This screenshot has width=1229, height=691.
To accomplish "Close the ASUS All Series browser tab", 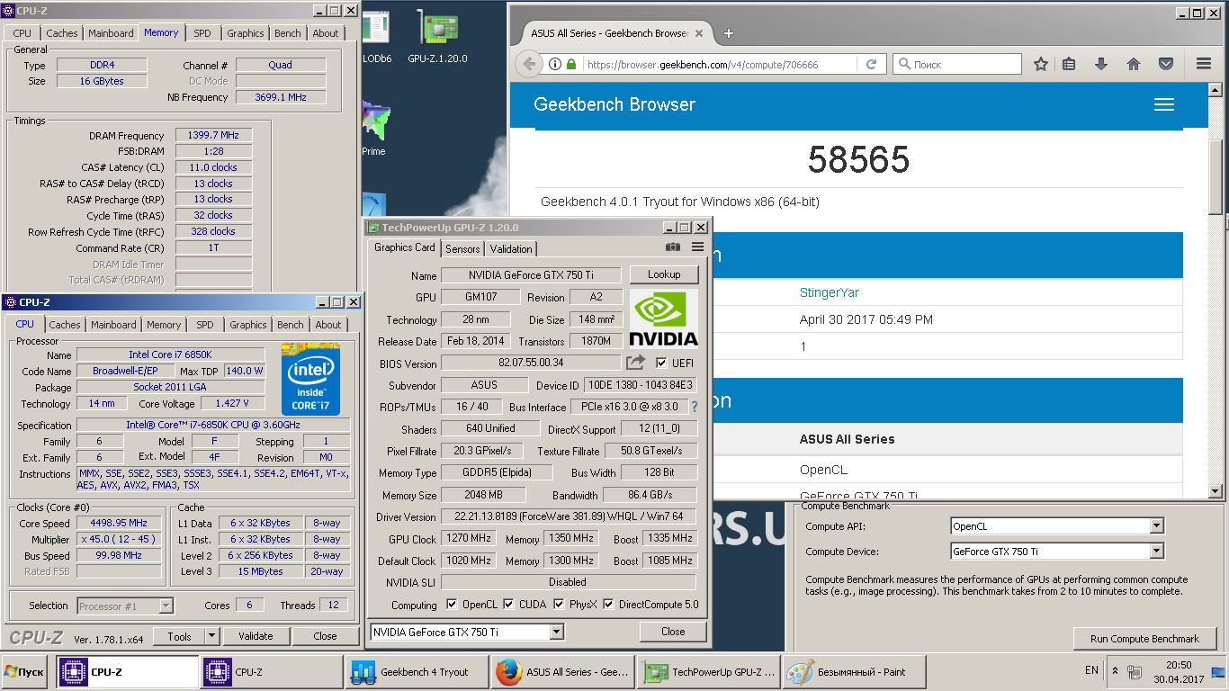I will tap(700, 33).
